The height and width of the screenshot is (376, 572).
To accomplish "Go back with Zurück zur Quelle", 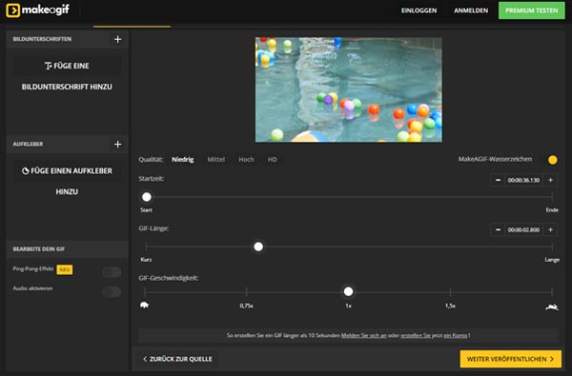I will pyautogui.click(x=177, y=359).
